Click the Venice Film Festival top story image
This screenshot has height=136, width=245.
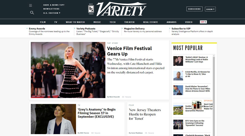(x=68, y=70)
